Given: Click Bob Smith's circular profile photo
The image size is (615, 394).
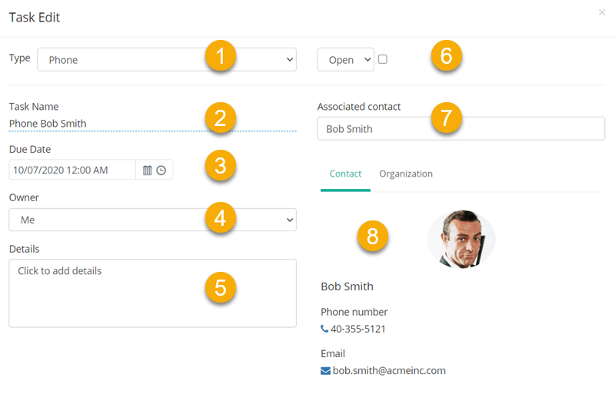Looking at the screenshot, I should pos(461,239).
